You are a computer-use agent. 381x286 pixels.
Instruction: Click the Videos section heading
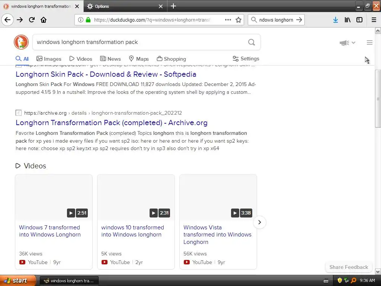(x=31, y=166)
